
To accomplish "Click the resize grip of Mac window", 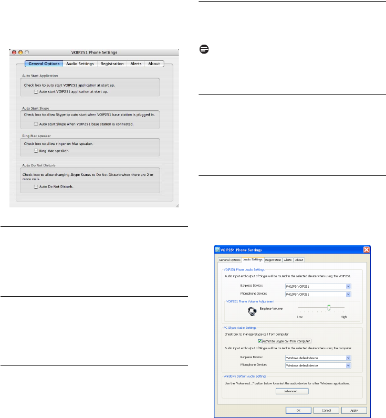I will [x=177, y=205].
